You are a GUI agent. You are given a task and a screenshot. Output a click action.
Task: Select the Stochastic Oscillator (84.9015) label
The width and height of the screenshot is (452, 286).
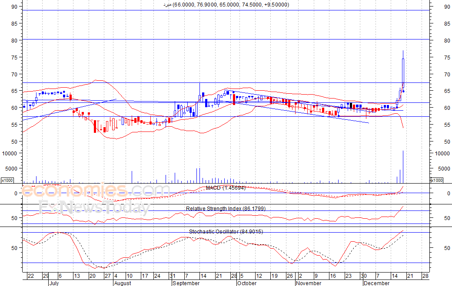coord(226,232)
